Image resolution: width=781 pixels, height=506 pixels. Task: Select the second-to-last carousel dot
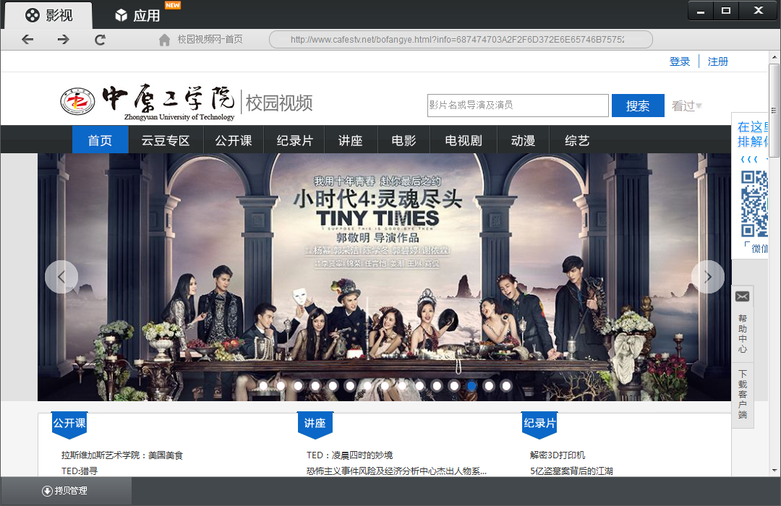pyautogui.click(x=489, y=385)
